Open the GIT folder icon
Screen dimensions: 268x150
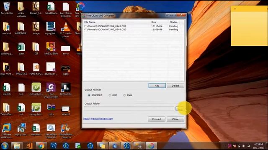[x=36, y=48]
